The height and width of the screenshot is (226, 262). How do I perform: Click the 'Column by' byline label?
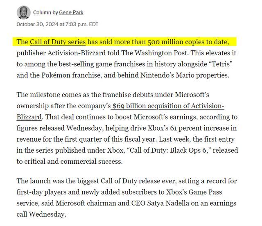pyautogui.click(x=45, y=13)
